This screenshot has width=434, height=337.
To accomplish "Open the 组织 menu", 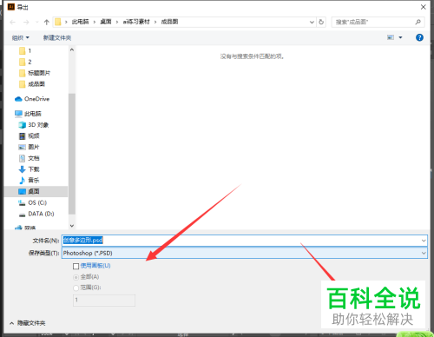I will tap(21, 37).
